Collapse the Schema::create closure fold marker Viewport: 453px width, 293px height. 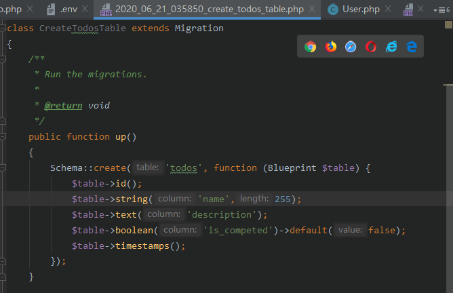3,168
